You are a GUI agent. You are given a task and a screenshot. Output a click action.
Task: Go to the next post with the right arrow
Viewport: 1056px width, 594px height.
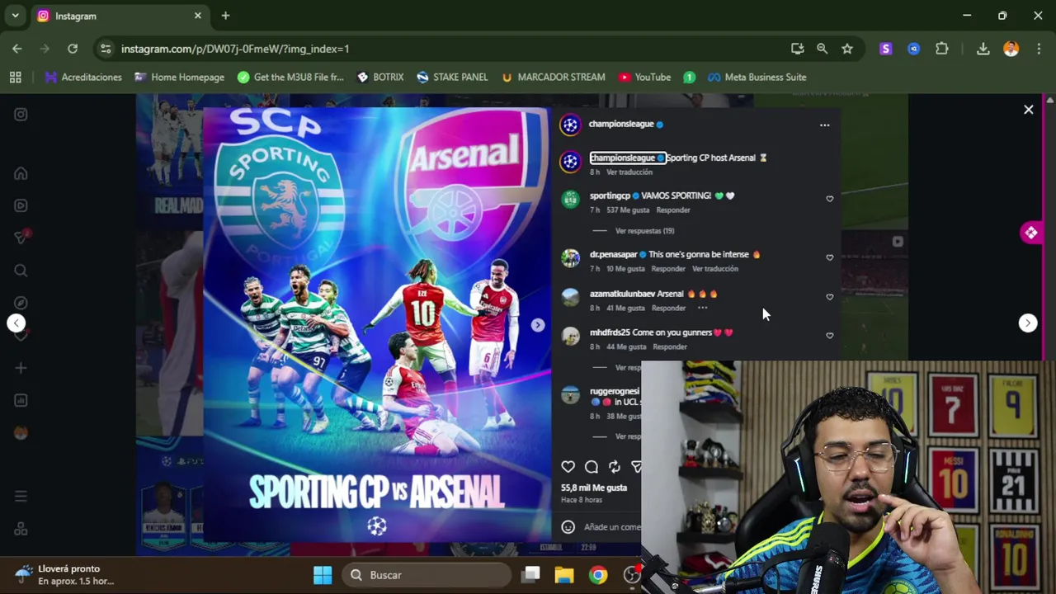click(1027, 323)
